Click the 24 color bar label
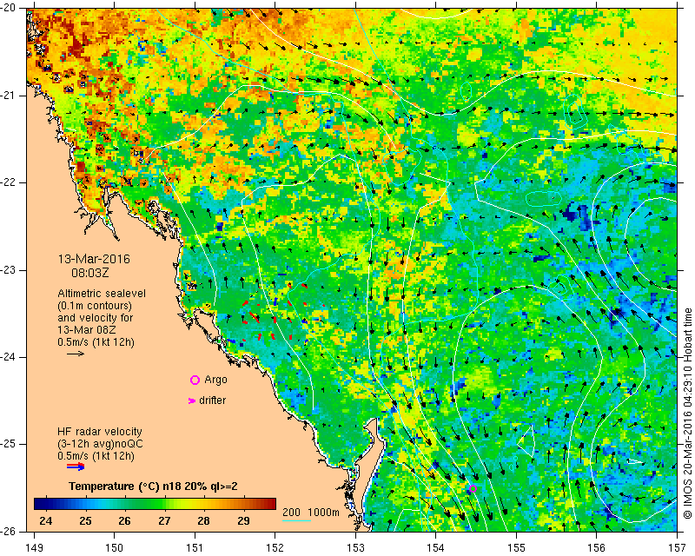This screenshot has height=556, width=695. tap(46, 521)
